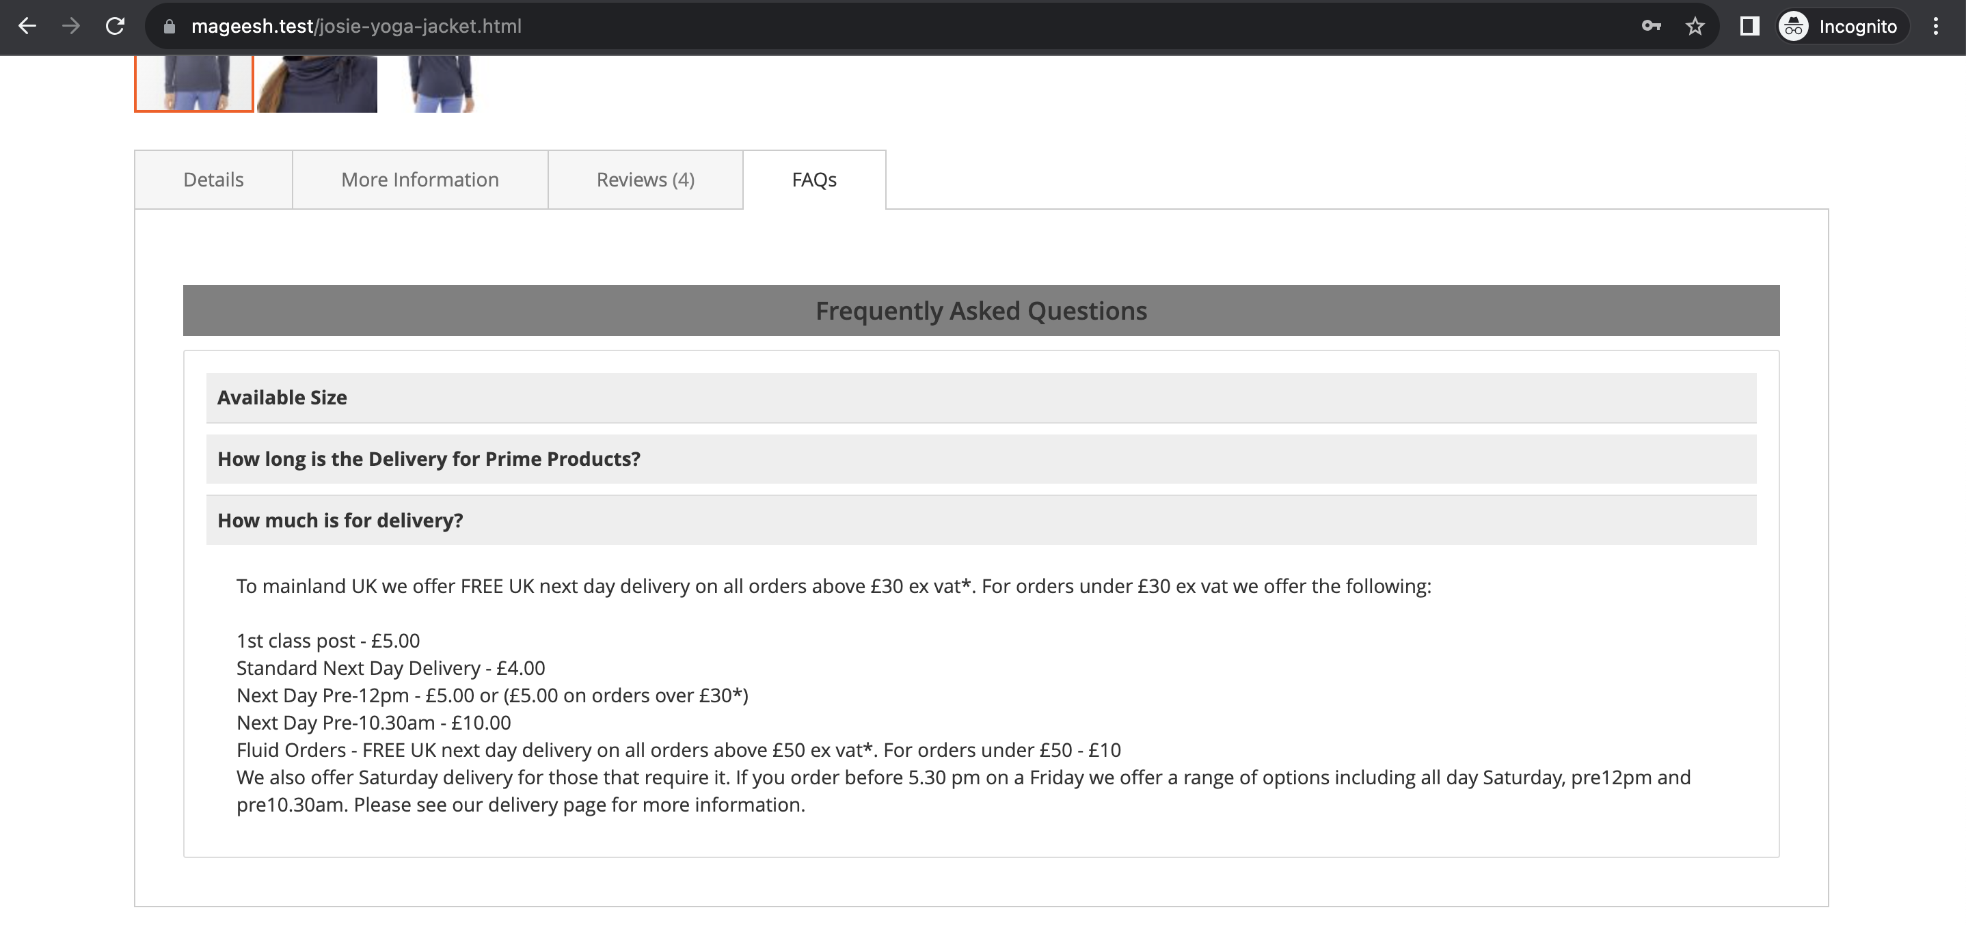
Task: Select the back-view jacket thumbnail
Action: click(x=440, y=83)
